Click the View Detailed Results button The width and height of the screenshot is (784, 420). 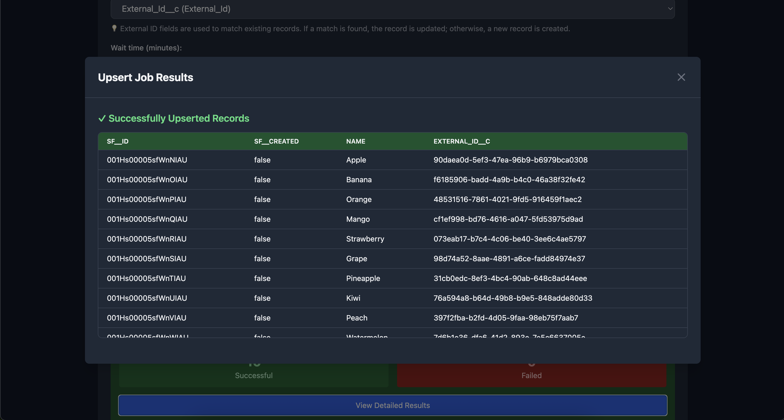click(393, 405)
